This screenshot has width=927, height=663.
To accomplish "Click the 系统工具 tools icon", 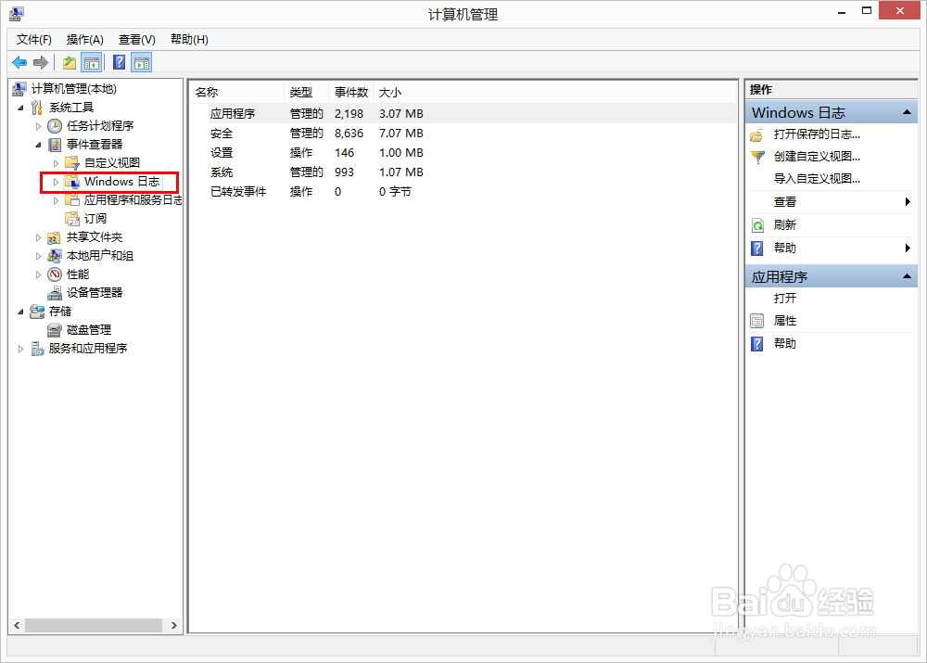I will 37,107.
